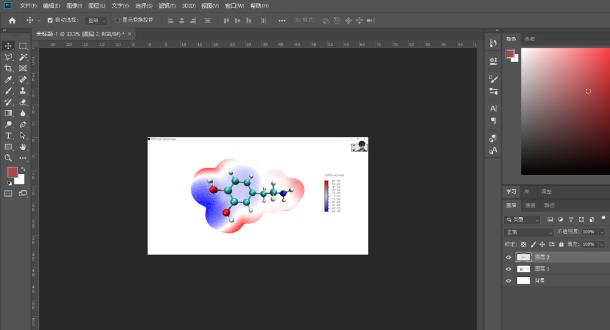Uncheck the 自动选择 checkbox
This screenshot has height=330, width=610.
(50, 20)
